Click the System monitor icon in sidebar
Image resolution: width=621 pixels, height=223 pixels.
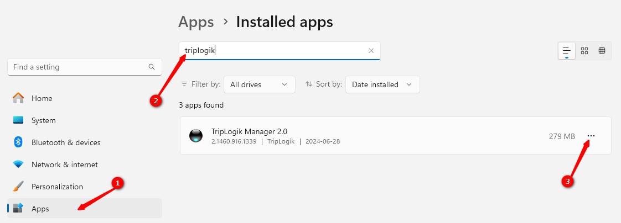18,120
